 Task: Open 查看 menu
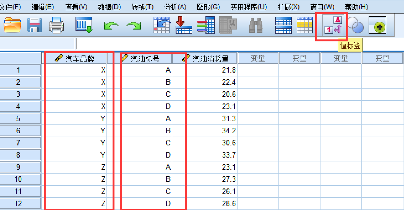[x=76, y=7]
